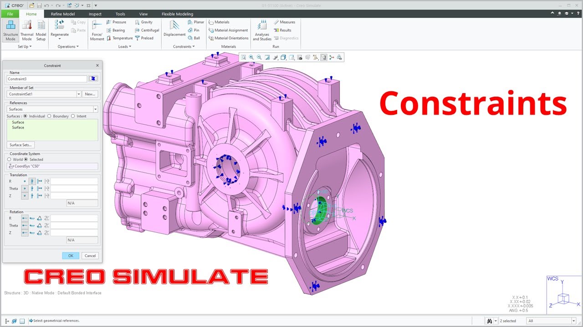Image resolution: width=583 pixels, height=327 pixels.
Task: Set Translation R to Free
Action: [x=25, y=181]
